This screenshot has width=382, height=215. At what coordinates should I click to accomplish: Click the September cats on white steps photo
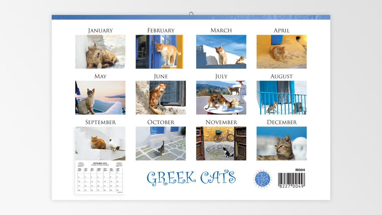click(100, 143)
